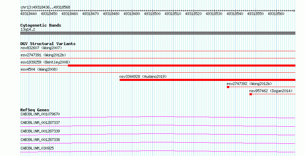Open transcript CAB39L|NM_001287339
The height and width of the screenshot is (156, 305).
(40, 131)
